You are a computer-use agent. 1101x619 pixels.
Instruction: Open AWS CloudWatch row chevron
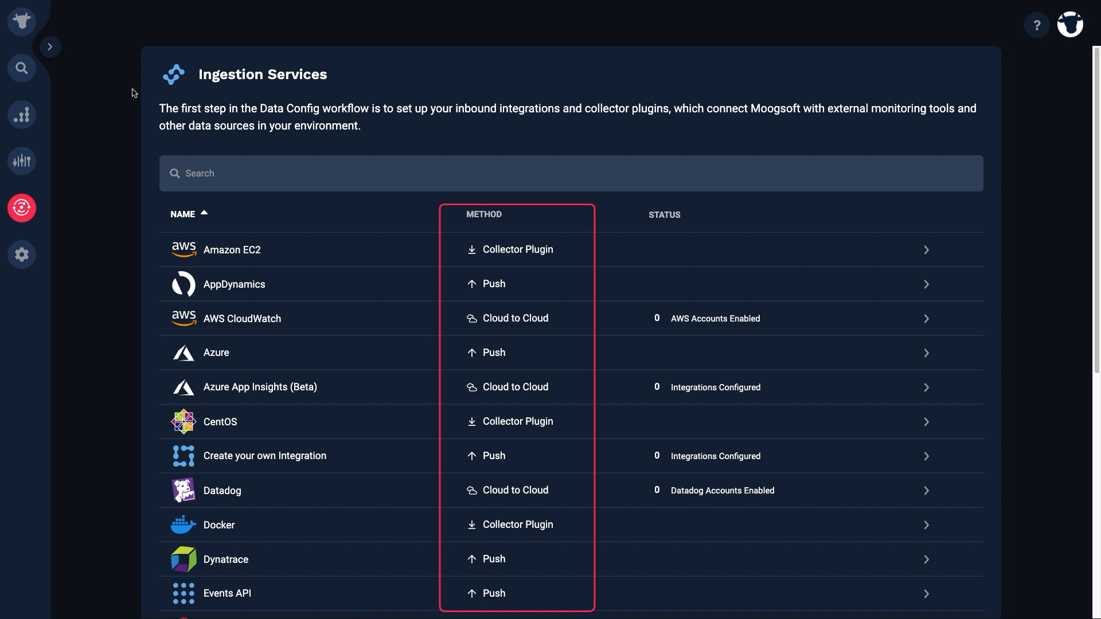coord(926,319)
